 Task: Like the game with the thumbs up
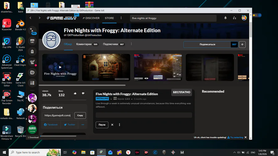75,93
